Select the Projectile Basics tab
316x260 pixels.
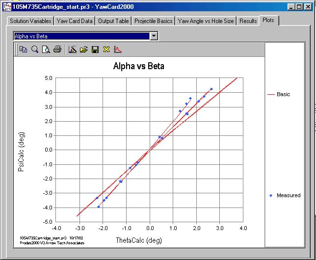click(154, 21)
